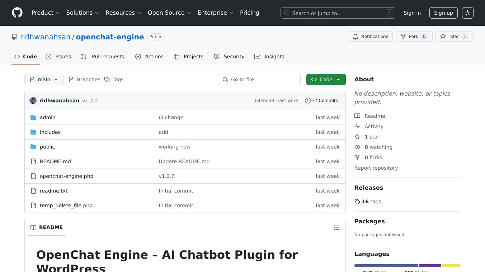Expand the Product menu
Image resolution: width=485 pixels, height=272 pixels.
pos(45,13)
